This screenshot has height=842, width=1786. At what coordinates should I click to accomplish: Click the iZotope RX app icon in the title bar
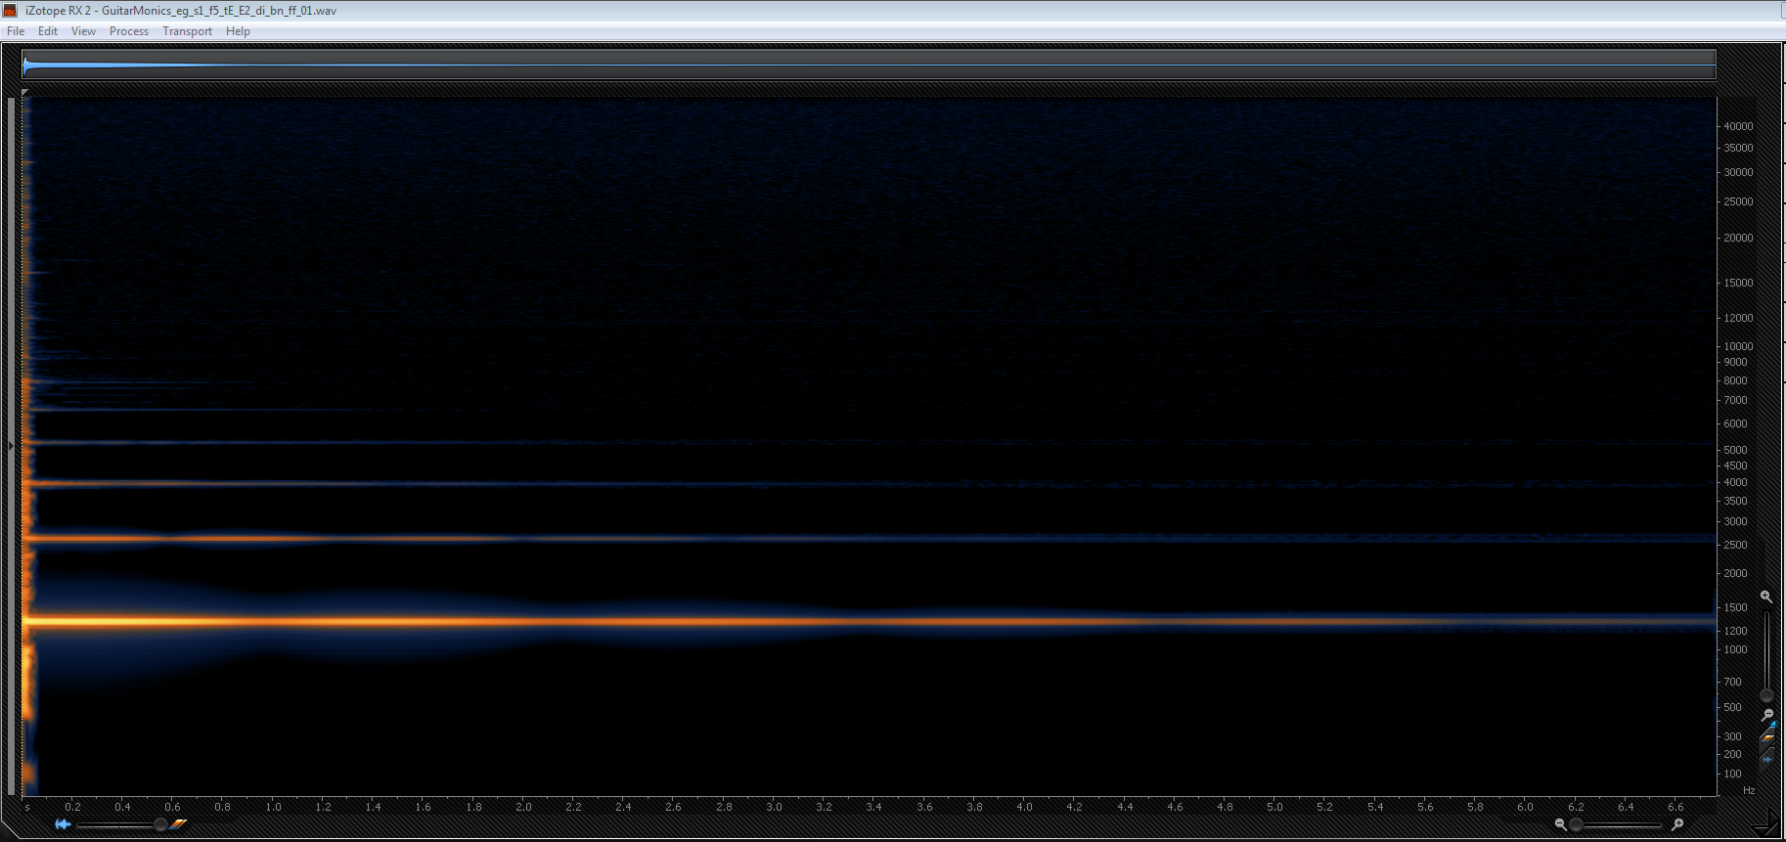(12, 10)
